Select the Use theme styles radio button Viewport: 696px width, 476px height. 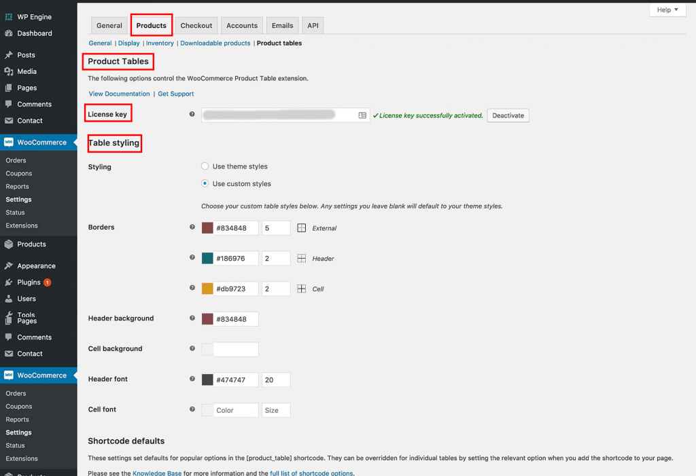(x=205, y=166)
